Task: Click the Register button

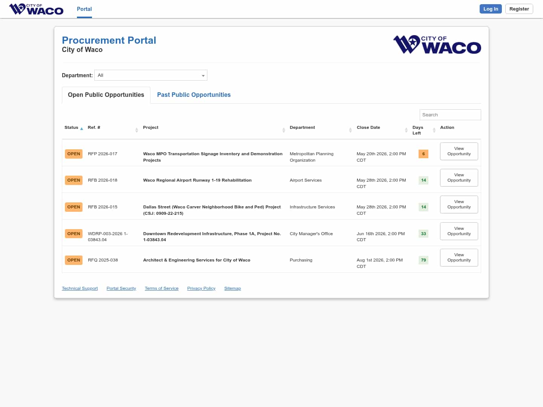Action: coord(519,9)
